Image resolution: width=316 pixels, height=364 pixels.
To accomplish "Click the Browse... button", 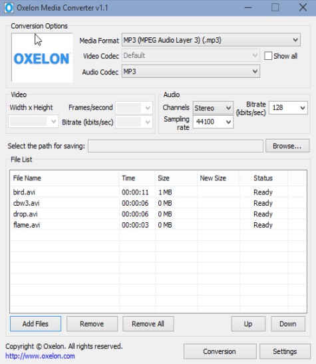I will pos(287,146).
